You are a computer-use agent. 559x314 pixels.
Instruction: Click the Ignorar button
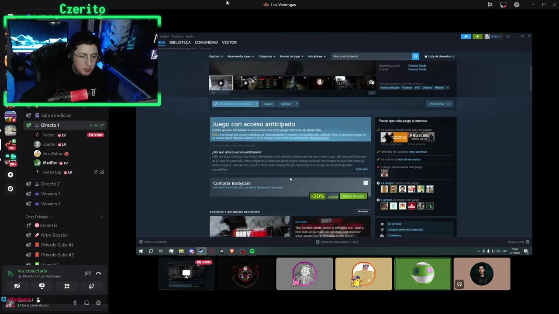click(x=286, y=104)
